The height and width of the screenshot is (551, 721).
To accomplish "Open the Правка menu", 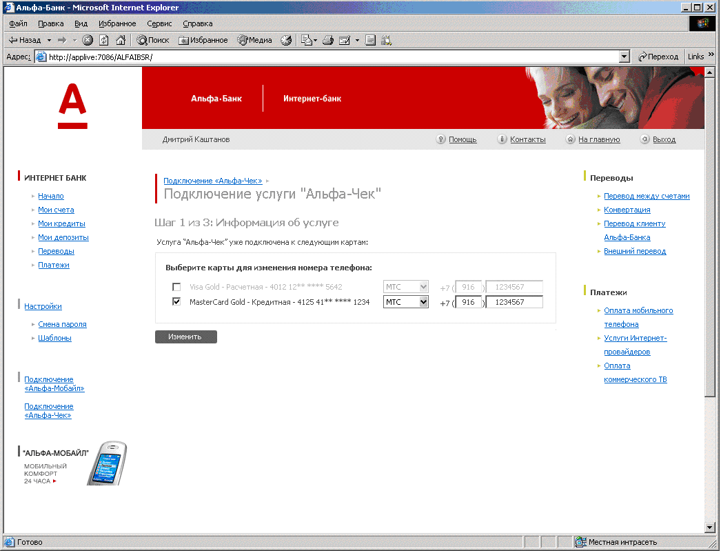I will (x=50, y=23).
